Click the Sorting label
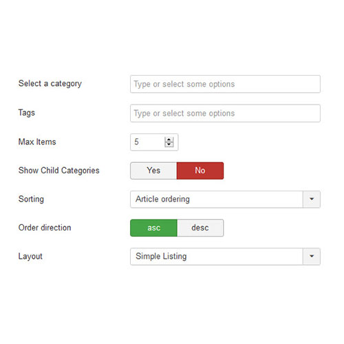Screen dimensions: 344x344 pyautogui.click(x=31, y=200)
